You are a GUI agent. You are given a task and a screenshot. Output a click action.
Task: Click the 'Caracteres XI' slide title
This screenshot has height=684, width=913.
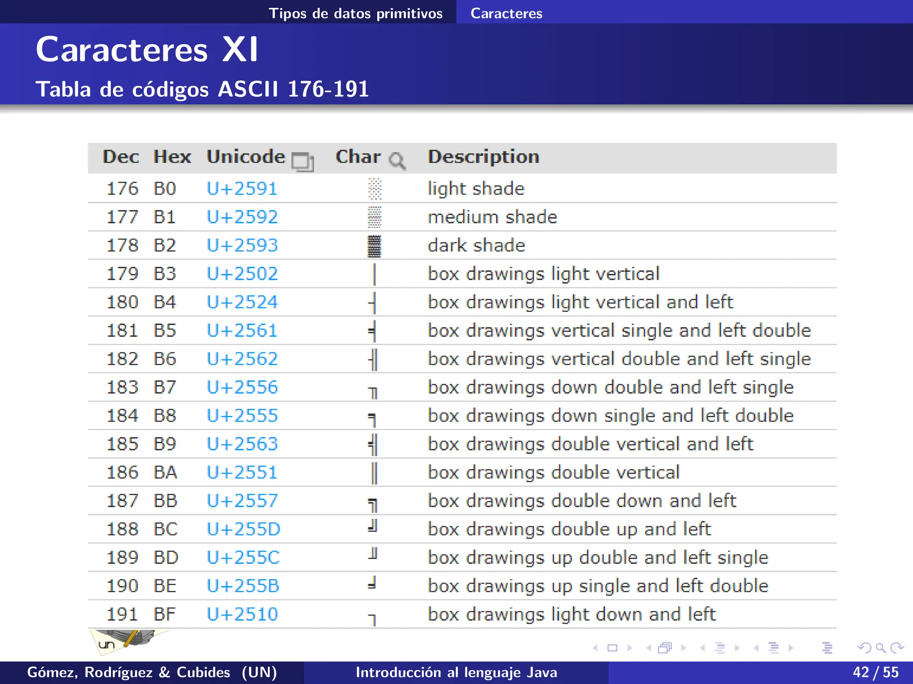[x=147, y=49]
